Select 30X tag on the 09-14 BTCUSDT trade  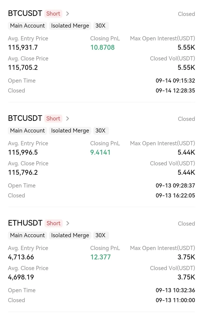tap(100, 26)
